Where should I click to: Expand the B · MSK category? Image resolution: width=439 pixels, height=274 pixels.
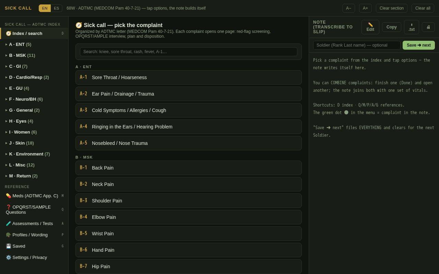(x=34, y=55)
